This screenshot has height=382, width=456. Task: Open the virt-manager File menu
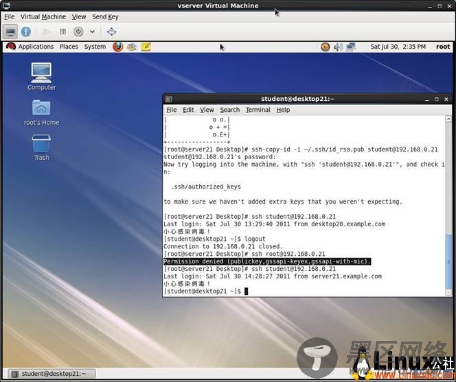click(x=10, y=17)
